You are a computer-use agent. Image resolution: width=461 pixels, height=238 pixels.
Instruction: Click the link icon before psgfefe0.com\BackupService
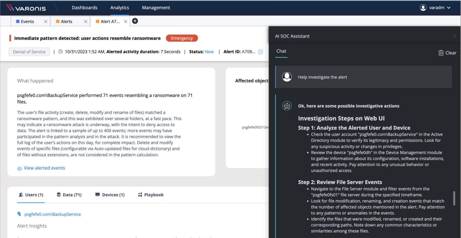point(19,214)
